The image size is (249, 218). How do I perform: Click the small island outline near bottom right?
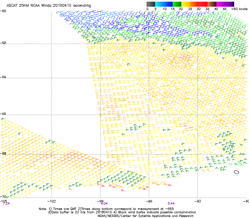coord(237,172)
